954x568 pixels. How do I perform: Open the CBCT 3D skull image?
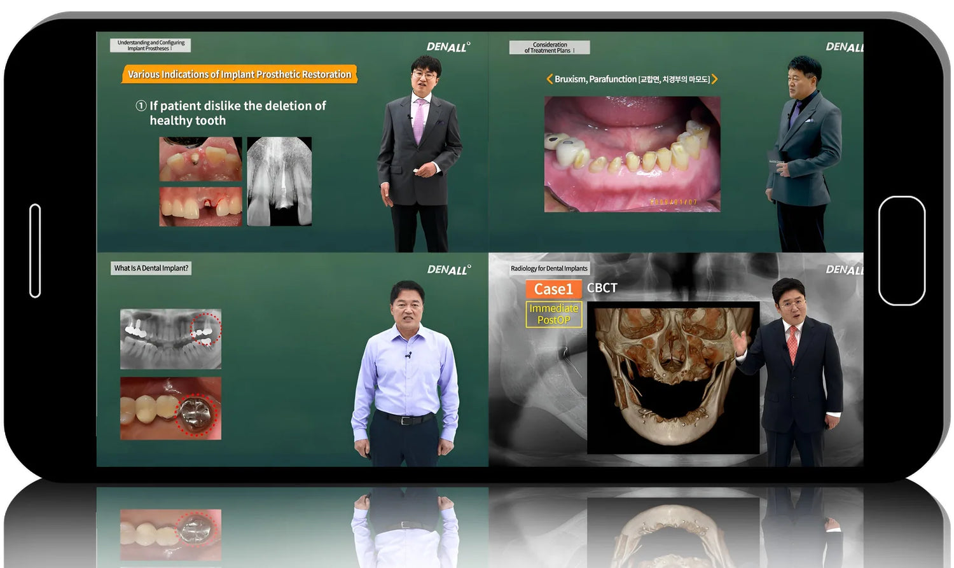672,378
